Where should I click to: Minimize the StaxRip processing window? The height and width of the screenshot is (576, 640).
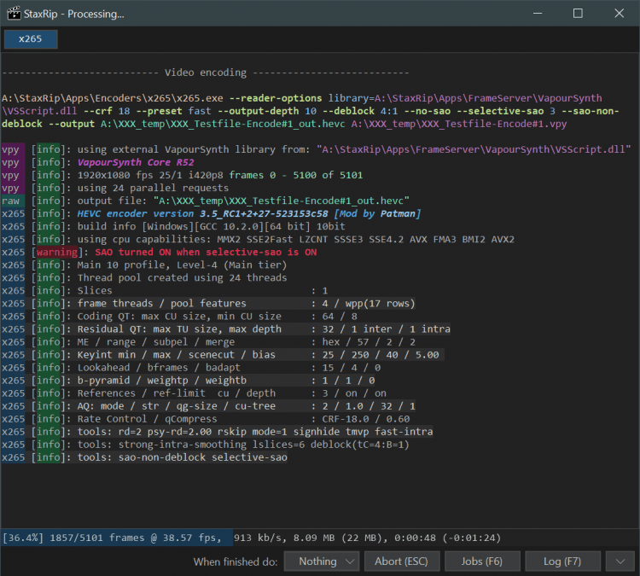tap(538, 14)
